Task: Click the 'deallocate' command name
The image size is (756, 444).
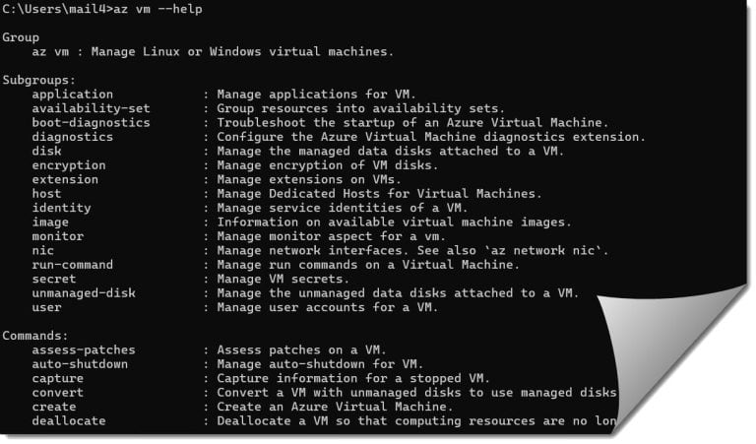Action: tap(68, 421)
